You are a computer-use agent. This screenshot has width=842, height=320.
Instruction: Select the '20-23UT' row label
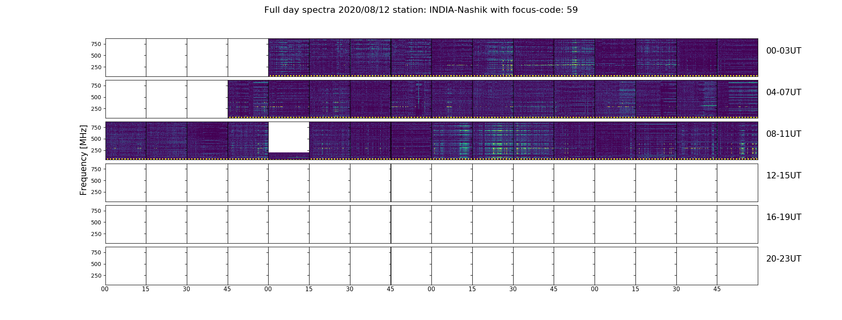783,259
